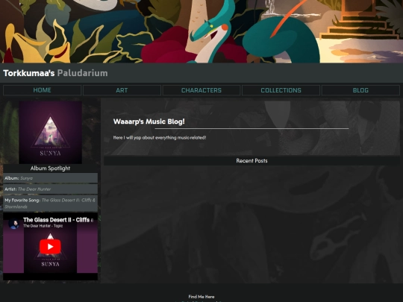This screenshot has width=403, height=302.
Task: Click the blog intro text about music
Action: [160, 138]
